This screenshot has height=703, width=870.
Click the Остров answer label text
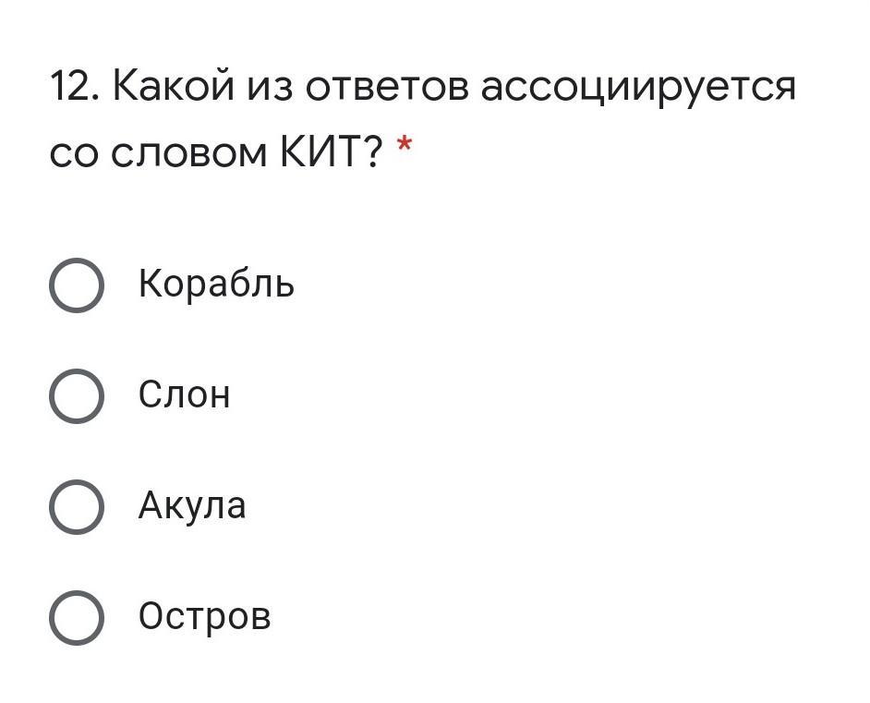click(x=205, y=616)
